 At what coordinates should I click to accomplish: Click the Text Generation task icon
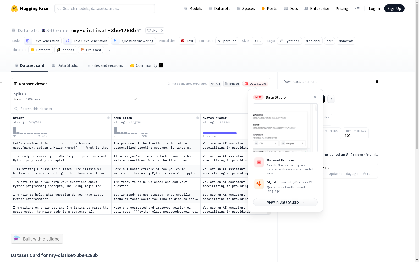click(x=28, y=41)
